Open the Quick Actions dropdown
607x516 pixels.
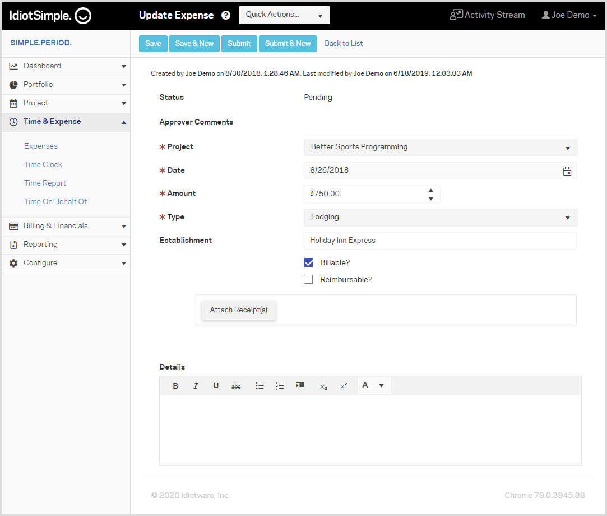(x=284, y=15)
